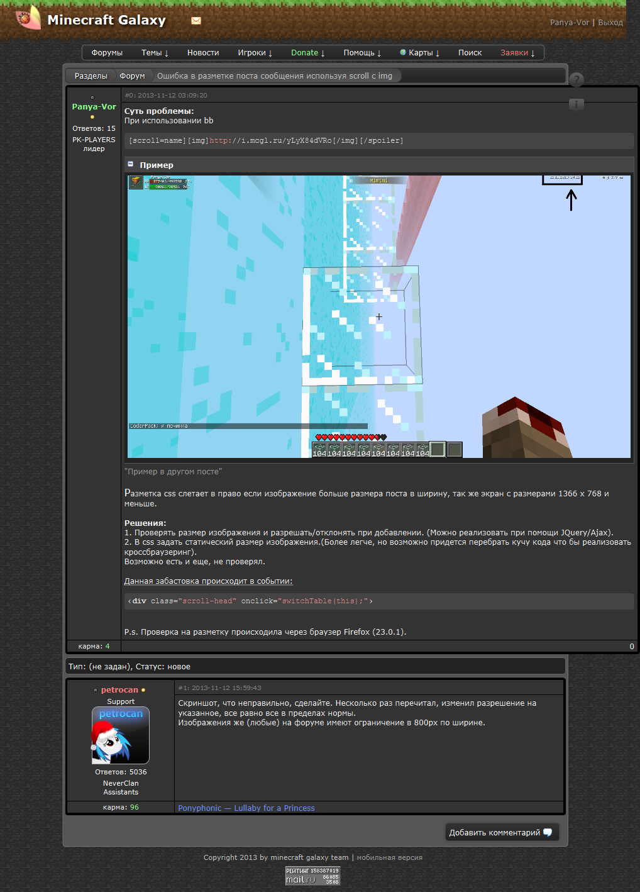Viewport: 640px width, 892px height.
Task: Expand the Заявки dropdown menu
Action: pos(517,53)
